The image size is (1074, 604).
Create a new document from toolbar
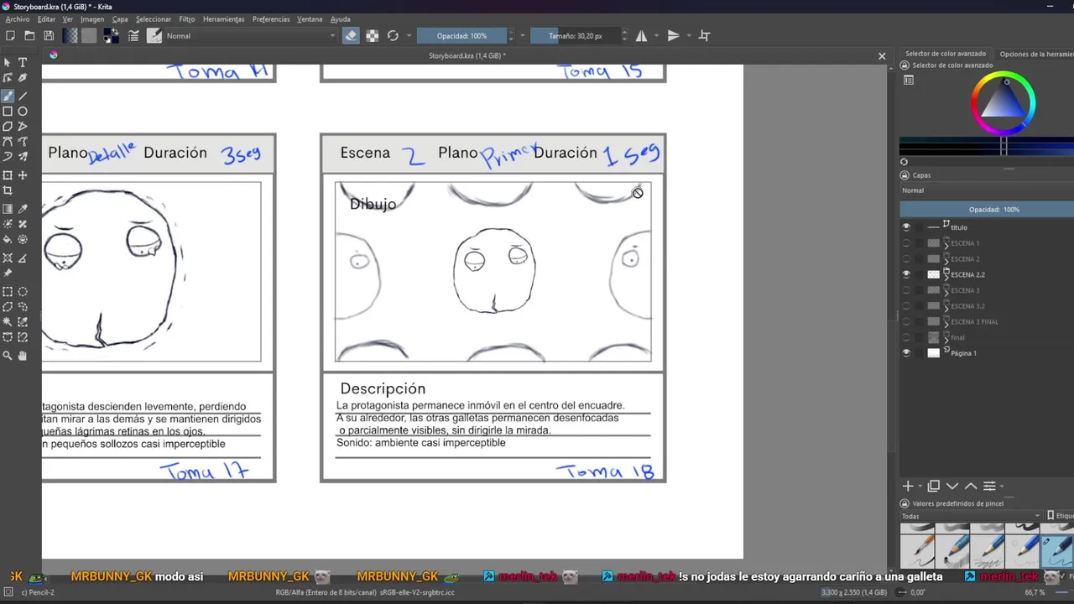tap(10, 36)
